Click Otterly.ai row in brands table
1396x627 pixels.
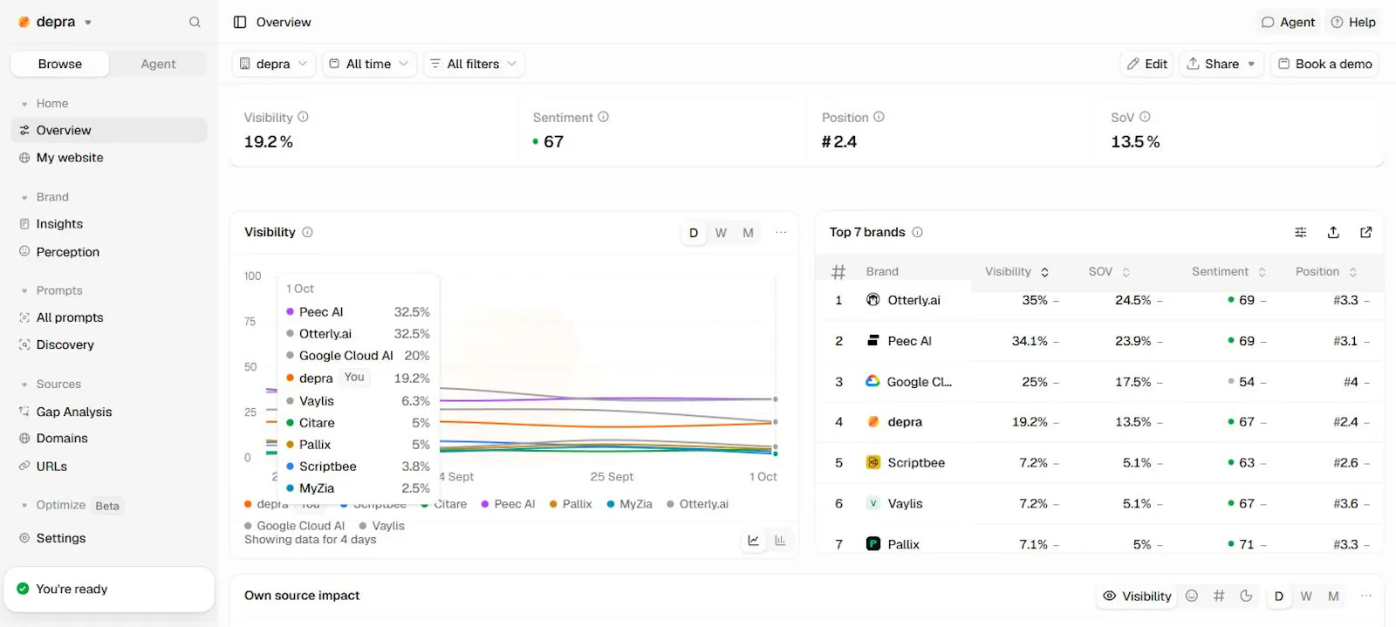tap(1099, 300)
